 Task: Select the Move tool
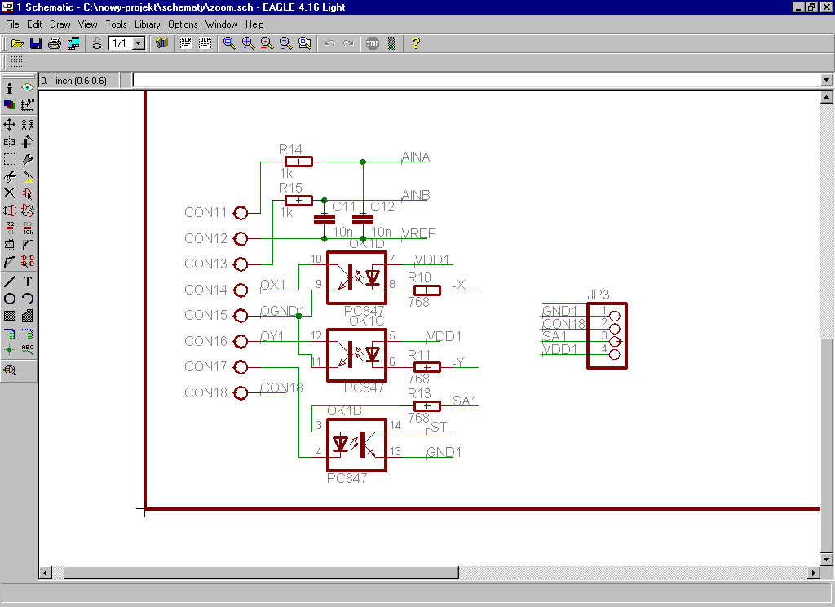pyautogui.click(x=10, y=125)
